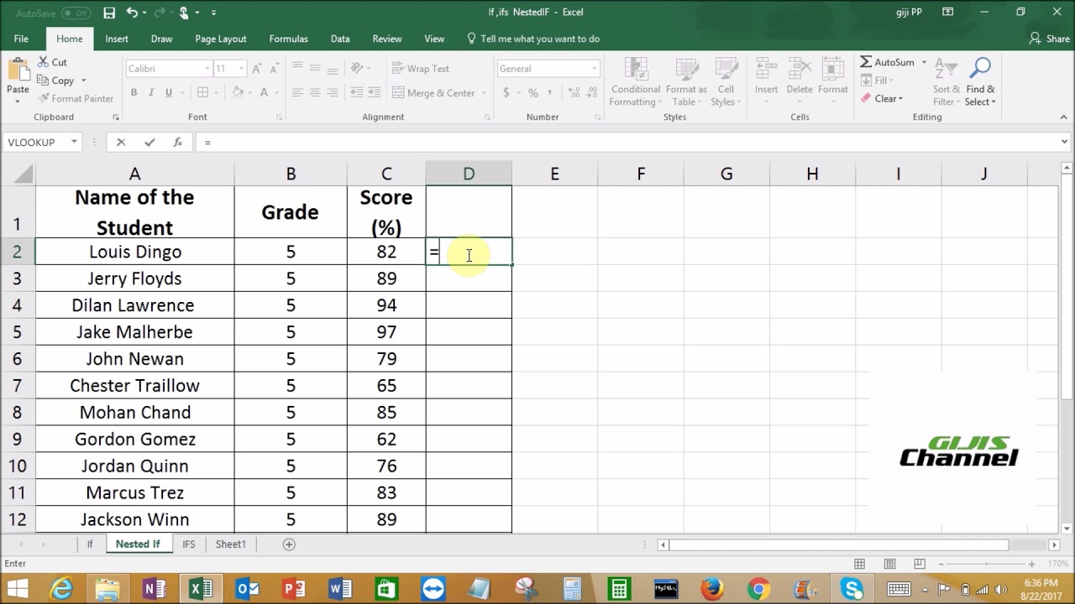The height and width of the screenshot is (604, 1075).
Task: Switch to the IFS sheet tab
Action: click(188, 544)
